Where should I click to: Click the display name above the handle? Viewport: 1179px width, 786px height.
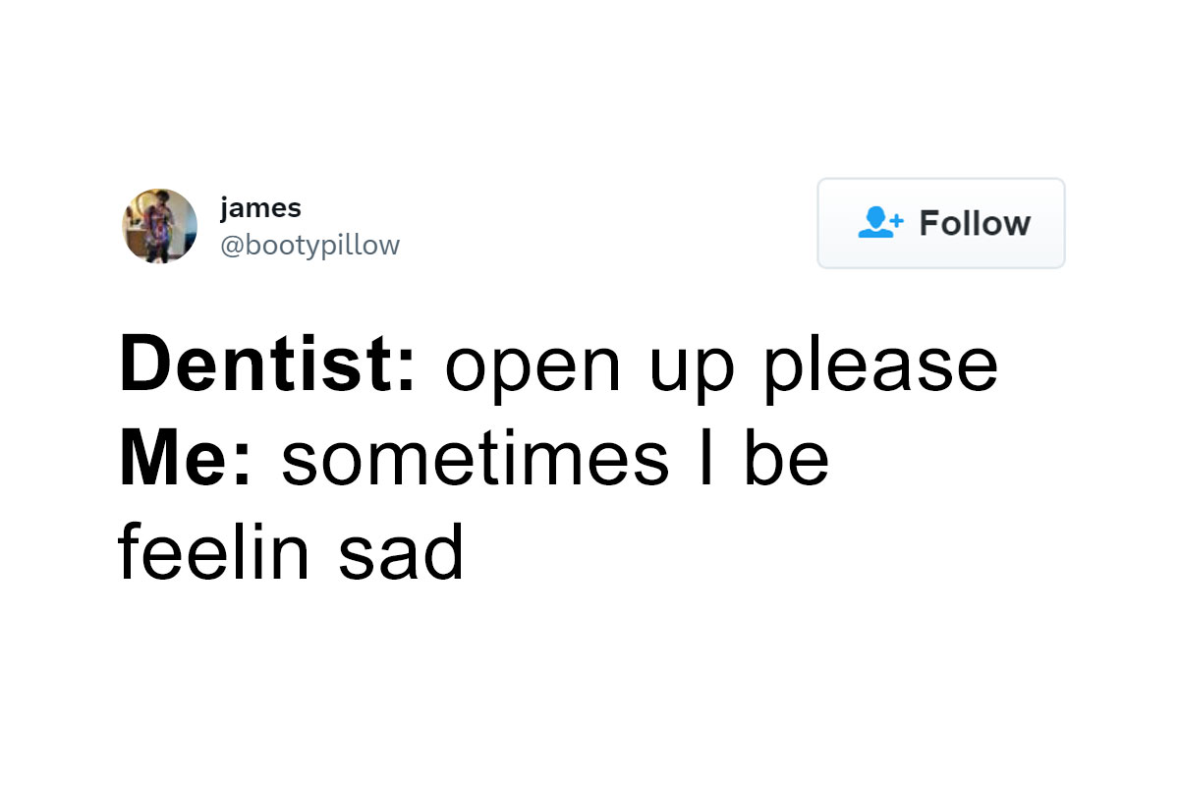click(x=260, y=207)
